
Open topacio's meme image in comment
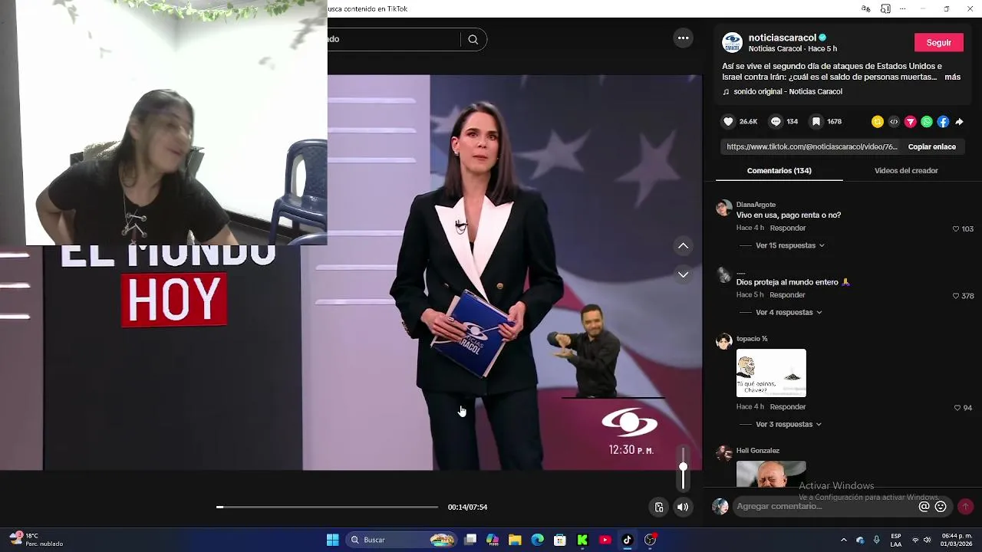point(771,373)
